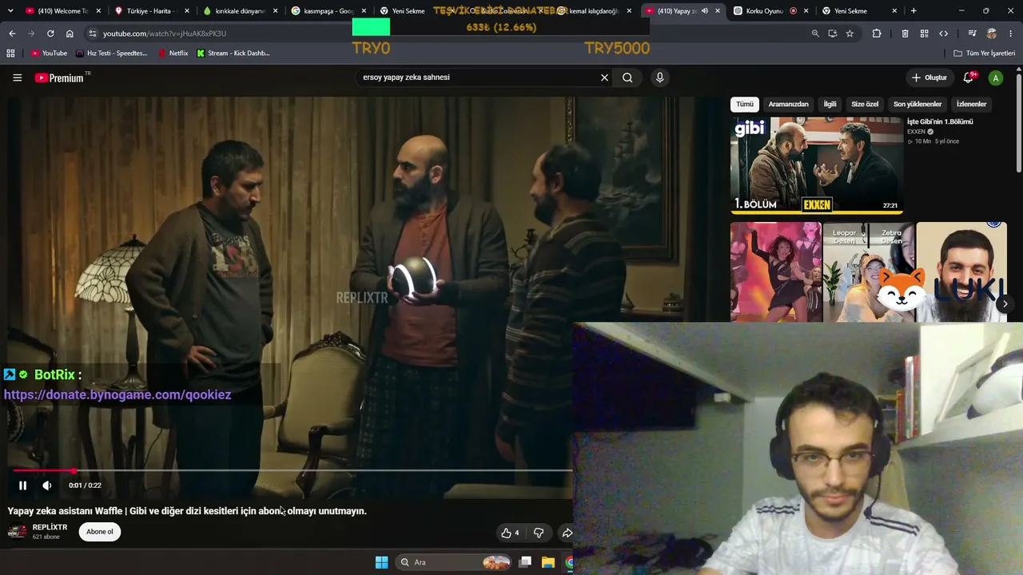Reload the current page

50,34
